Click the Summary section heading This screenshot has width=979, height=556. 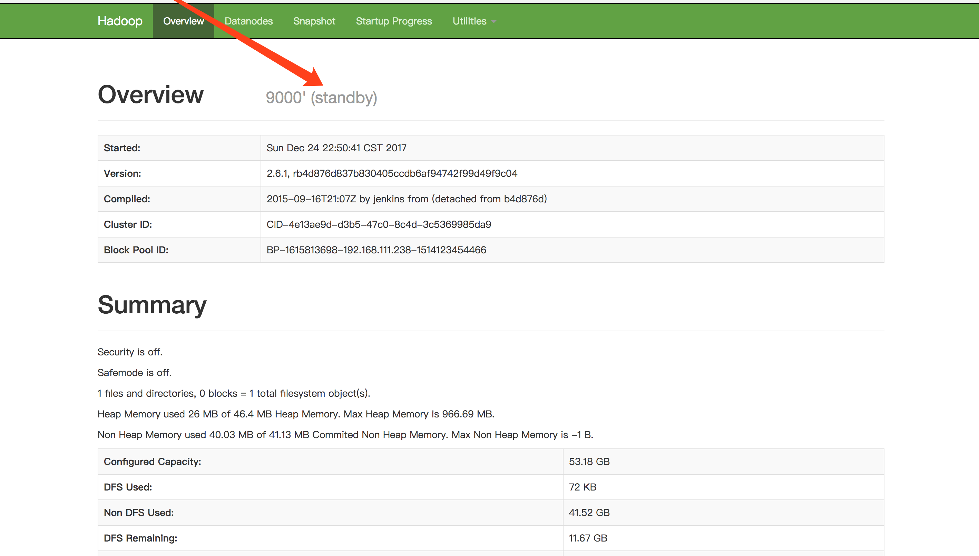click(x=152, y=305)
